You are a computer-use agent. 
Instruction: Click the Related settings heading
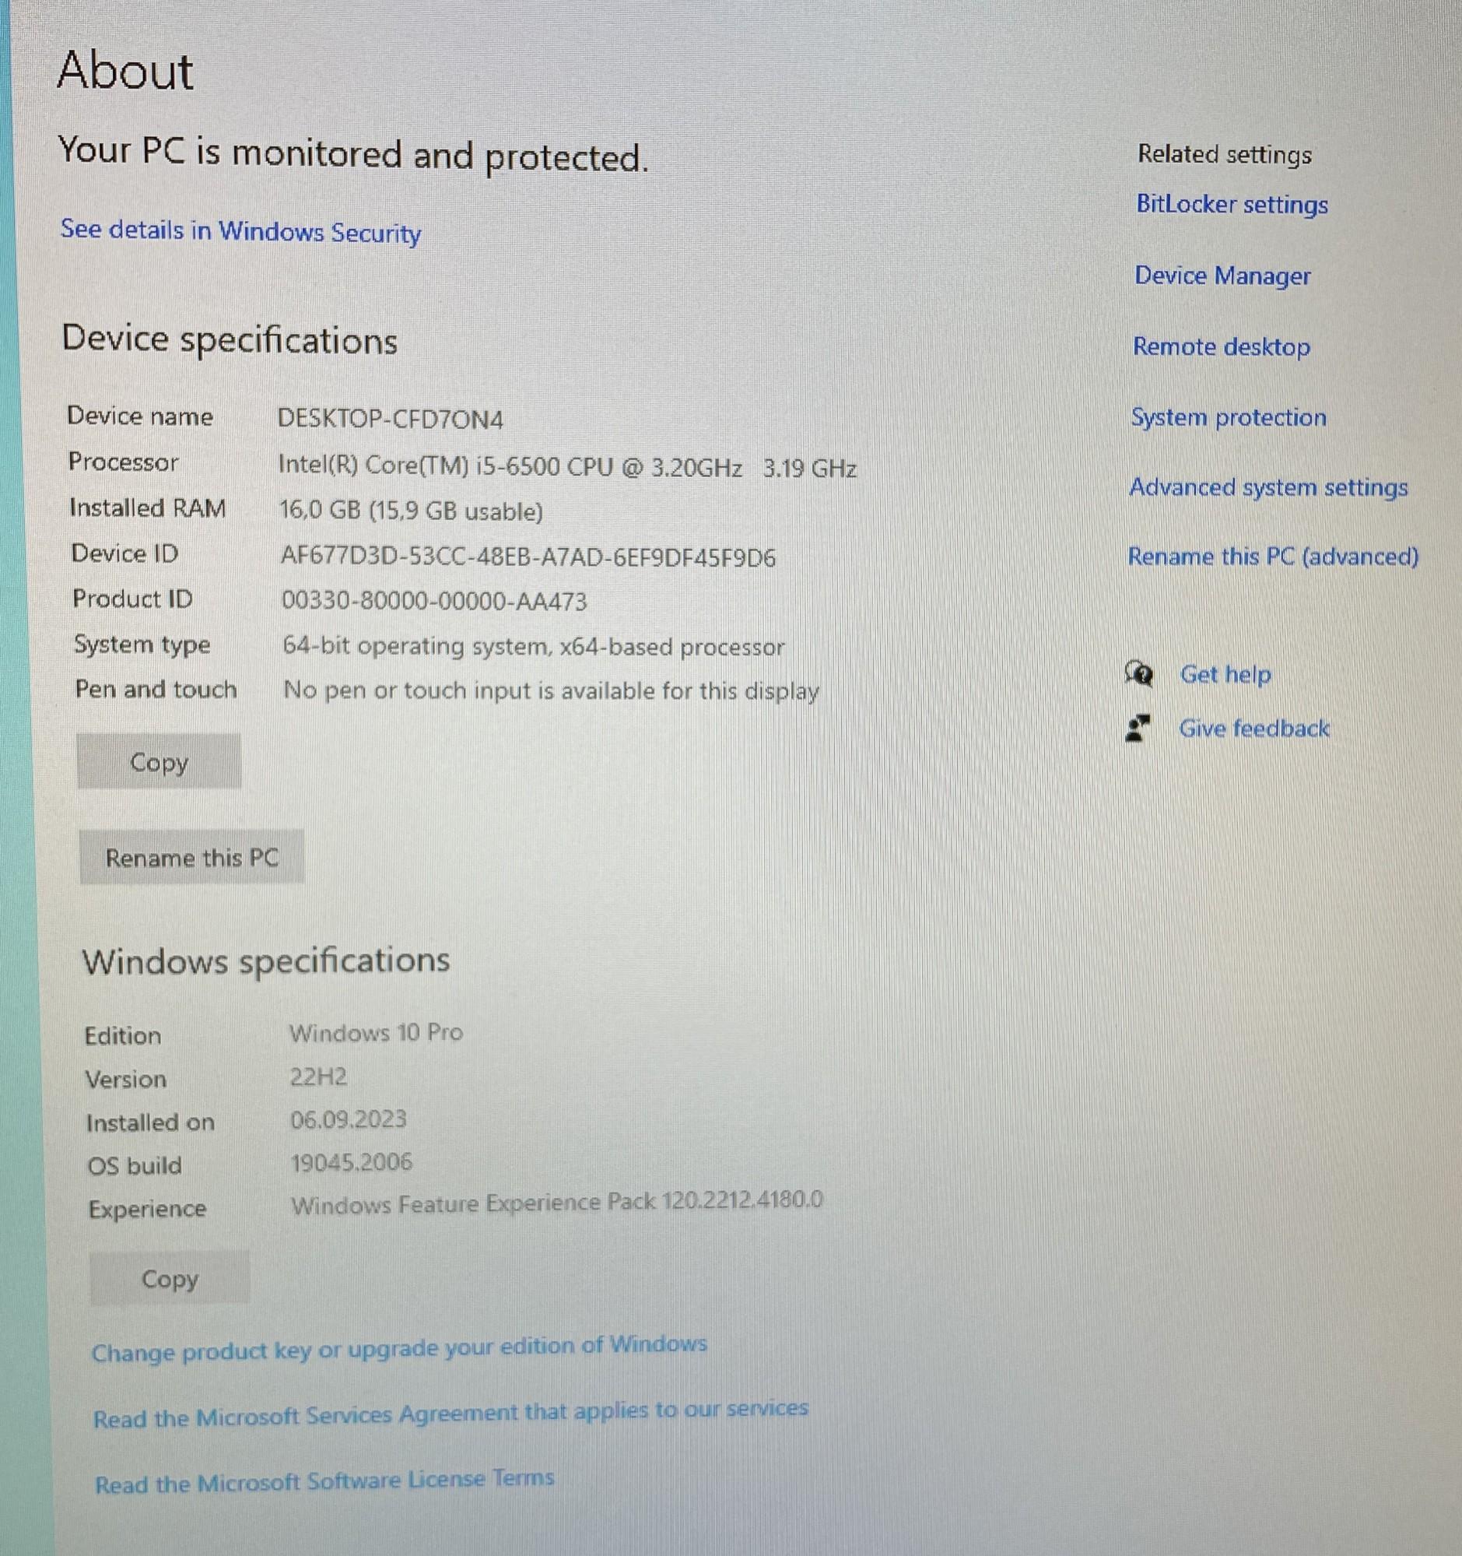coord(1224,154)
